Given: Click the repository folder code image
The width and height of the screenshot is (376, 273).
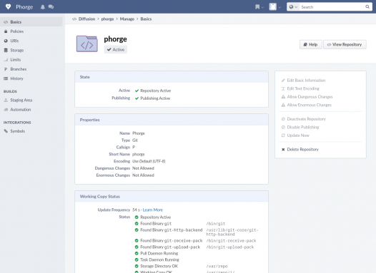Looking at the screenshot, I should pyautogui.click(x=87, y=43).
